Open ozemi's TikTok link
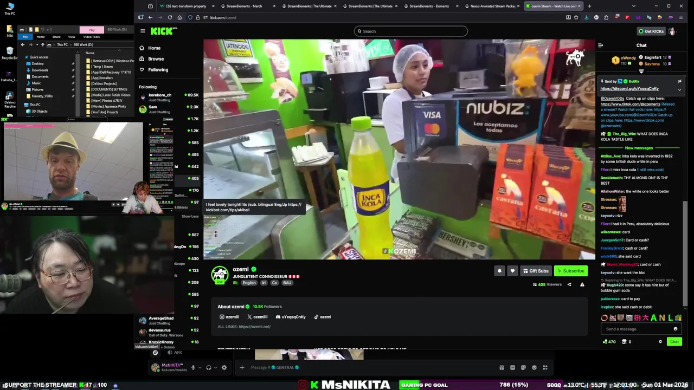694x390 pixels. 323,317
